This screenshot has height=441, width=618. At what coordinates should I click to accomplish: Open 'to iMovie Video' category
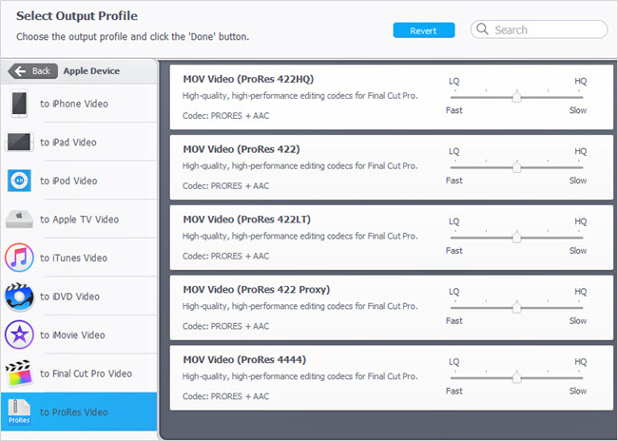point(79,335)
